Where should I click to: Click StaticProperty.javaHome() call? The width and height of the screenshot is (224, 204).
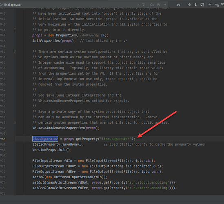click(58, 144)
